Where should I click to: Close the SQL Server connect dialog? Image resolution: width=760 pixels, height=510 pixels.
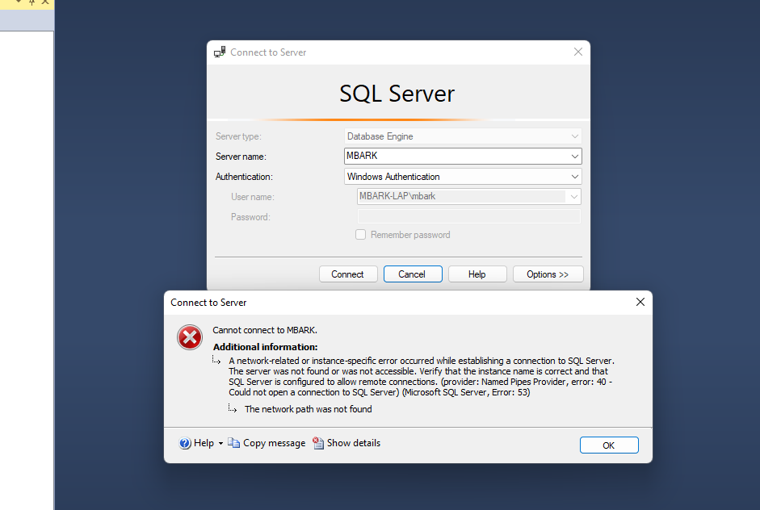(x=578, y=52)
